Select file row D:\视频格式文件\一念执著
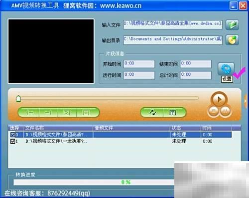The image size is (249, 198). [x=120, y=141]
